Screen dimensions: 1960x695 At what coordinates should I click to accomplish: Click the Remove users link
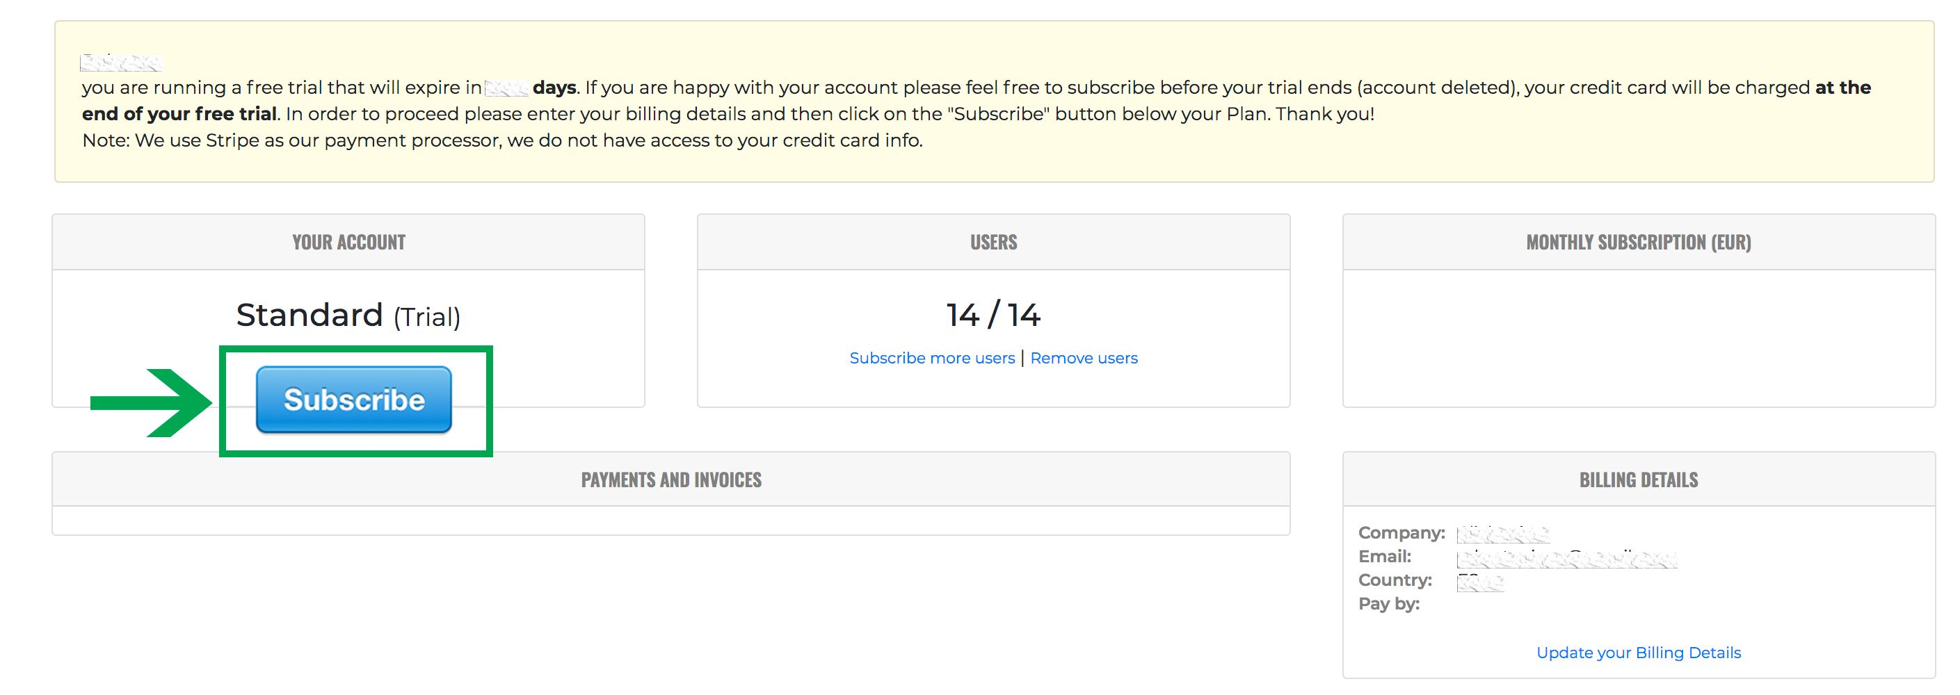[x=1084, y=358]
